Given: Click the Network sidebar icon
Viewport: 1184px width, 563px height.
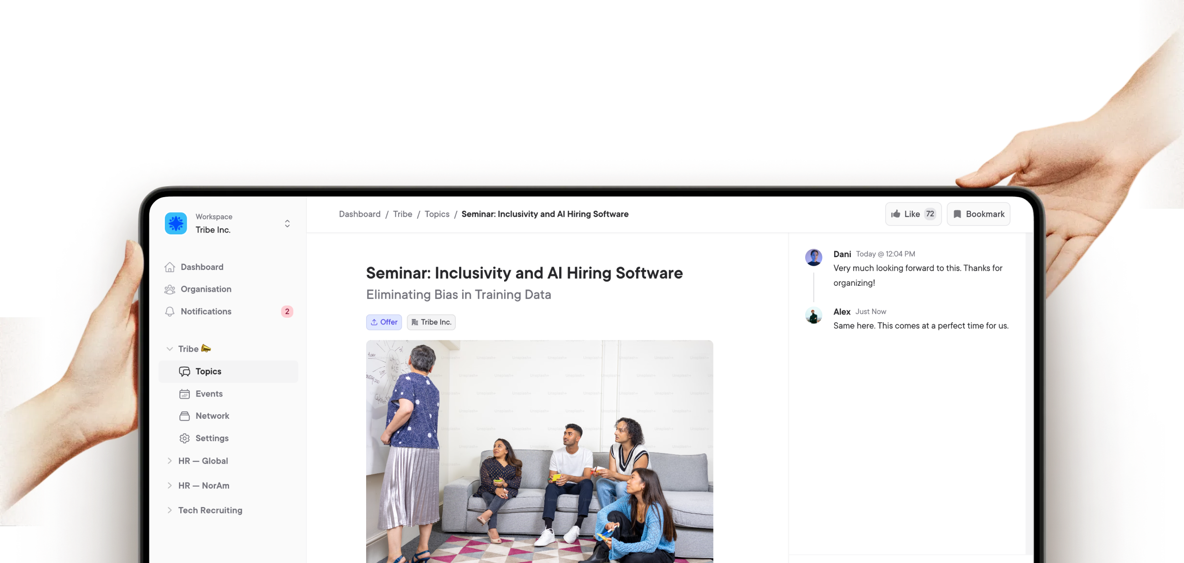Looking at the screenshot, I should click(184, 416).
